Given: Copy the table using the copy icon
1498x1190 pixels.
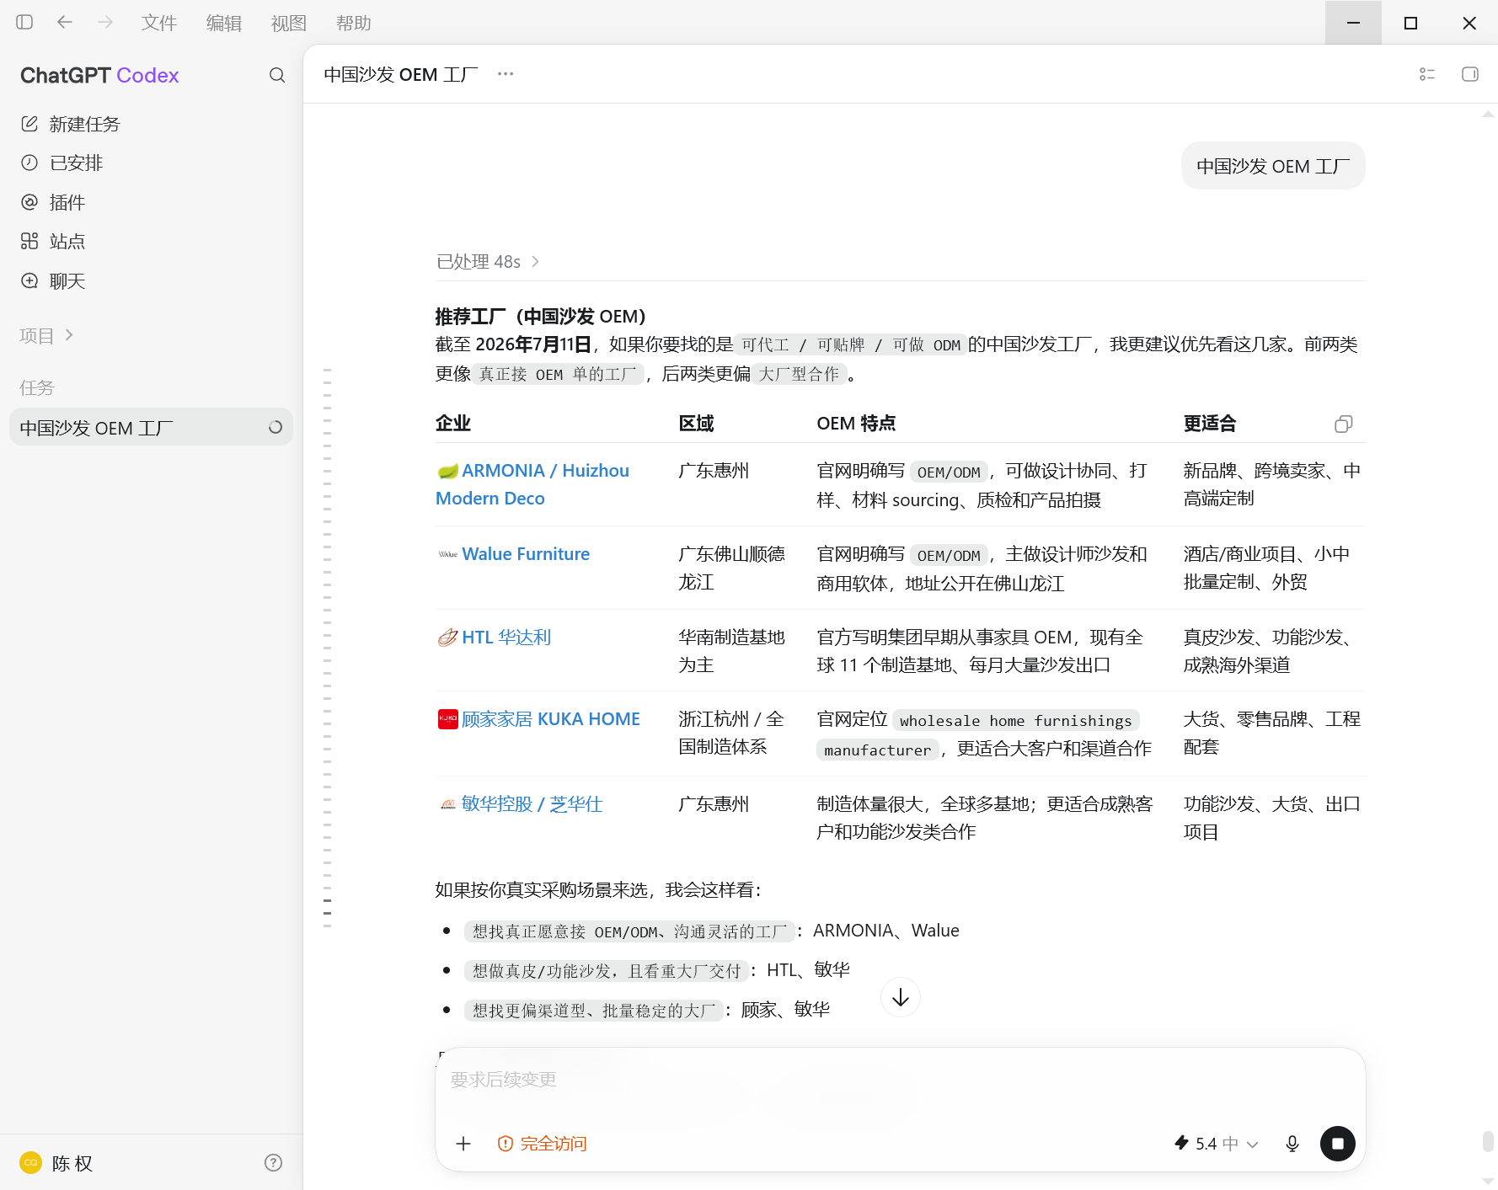Looking at the screenshot, I should click(1344, 424).
